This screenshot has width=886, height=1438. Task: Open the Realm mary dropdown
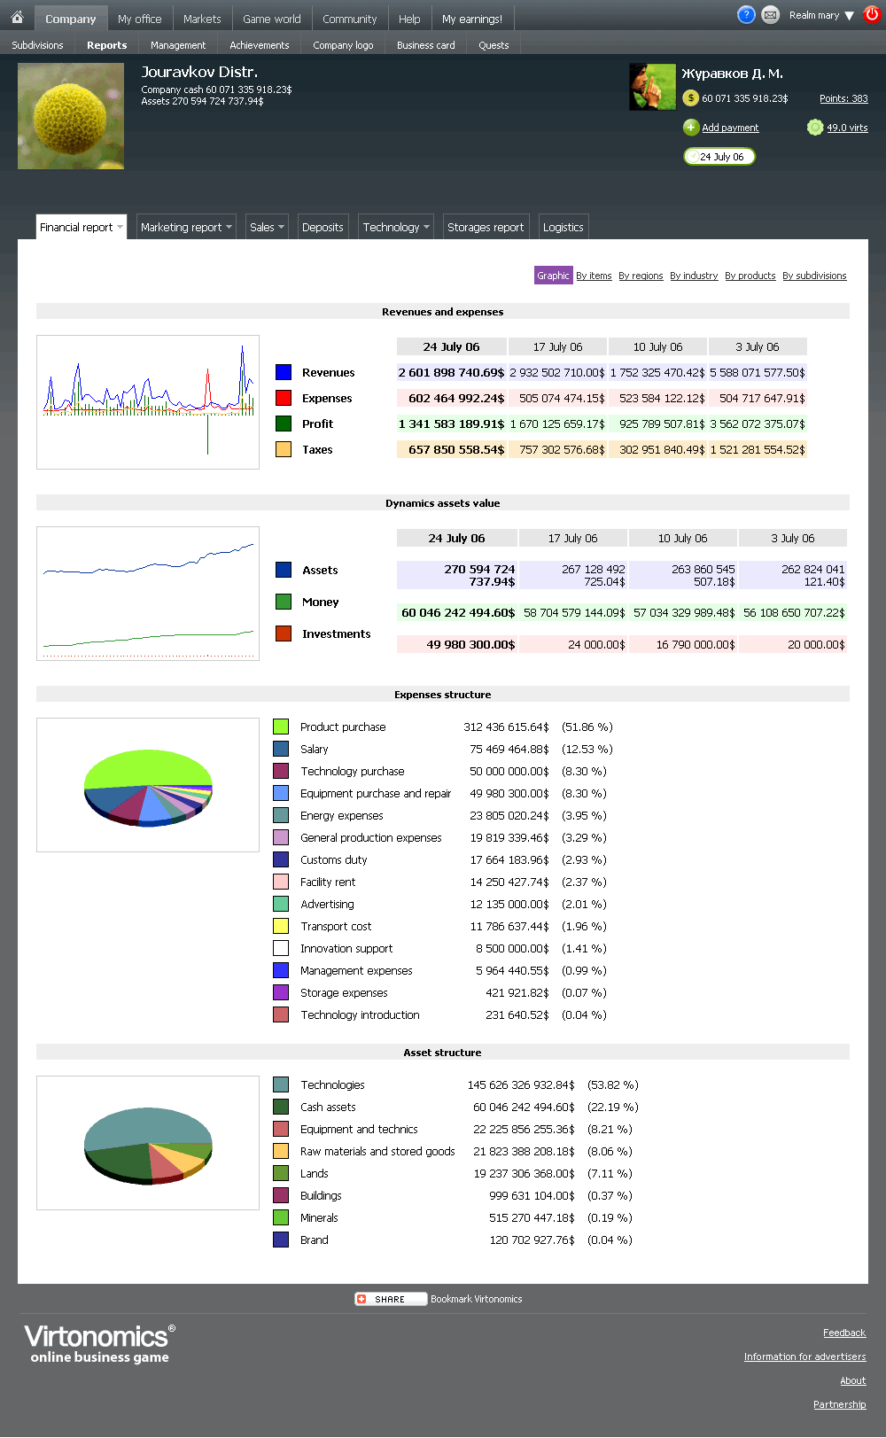point(821,15)
